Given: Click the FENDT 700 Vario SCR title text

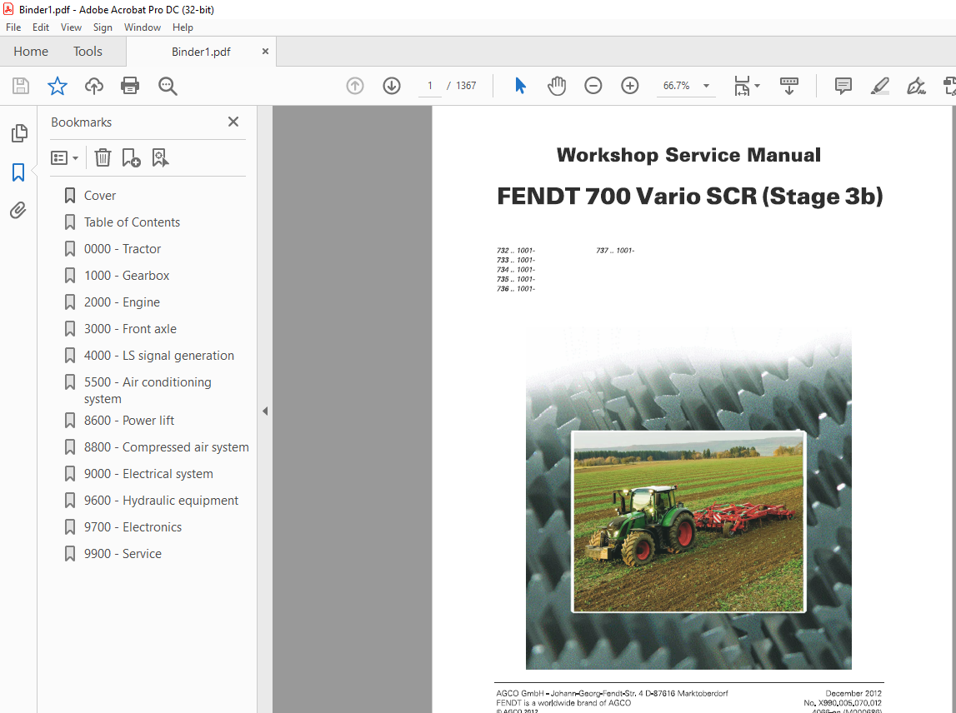Looking at the screenshot, I should tap(689, 197).
